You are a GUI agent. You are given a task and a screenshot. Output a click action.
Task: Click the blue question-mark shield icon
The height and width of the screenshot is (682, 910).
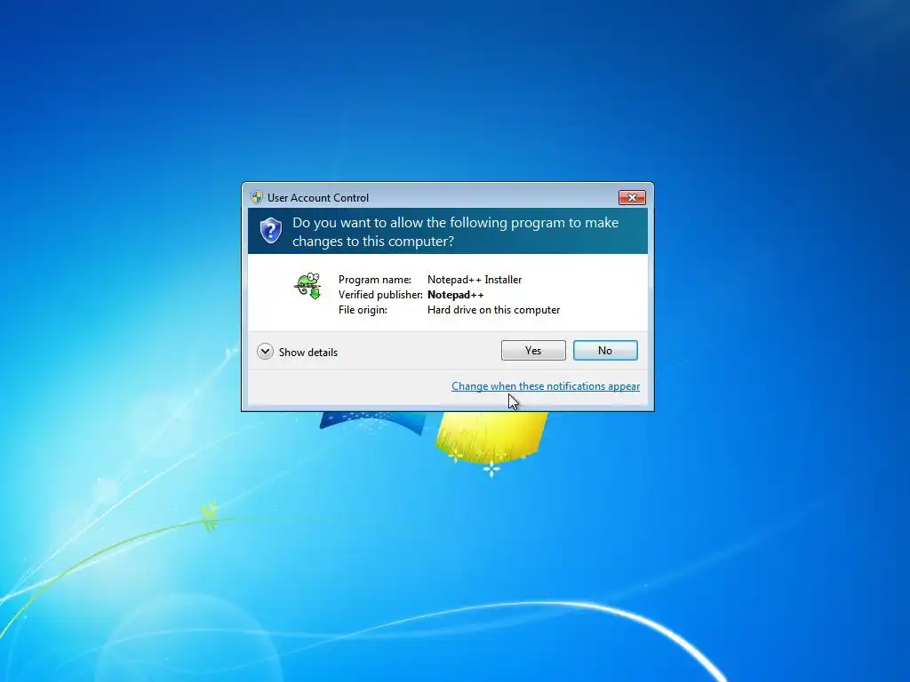[x=270, y=231]
